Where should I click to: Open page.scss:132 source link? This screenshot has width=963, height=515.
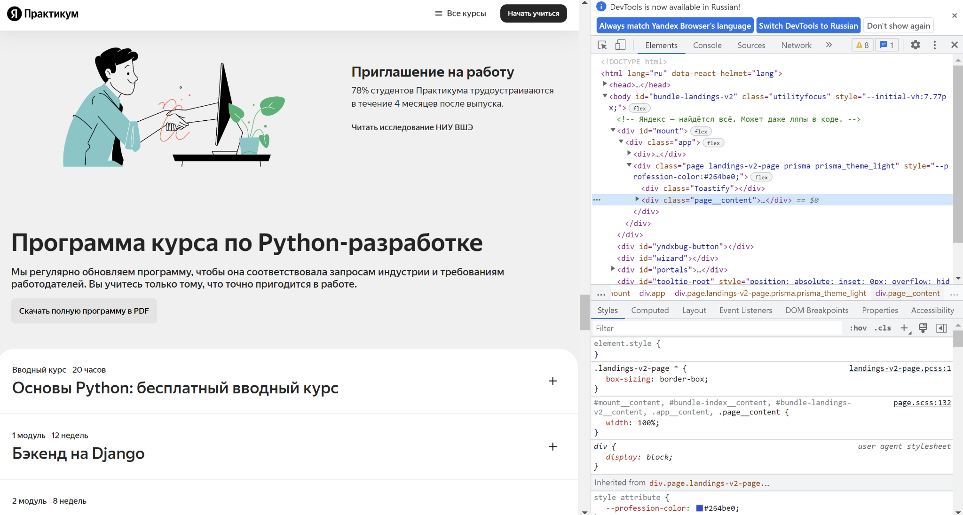[x=922, y=403]
